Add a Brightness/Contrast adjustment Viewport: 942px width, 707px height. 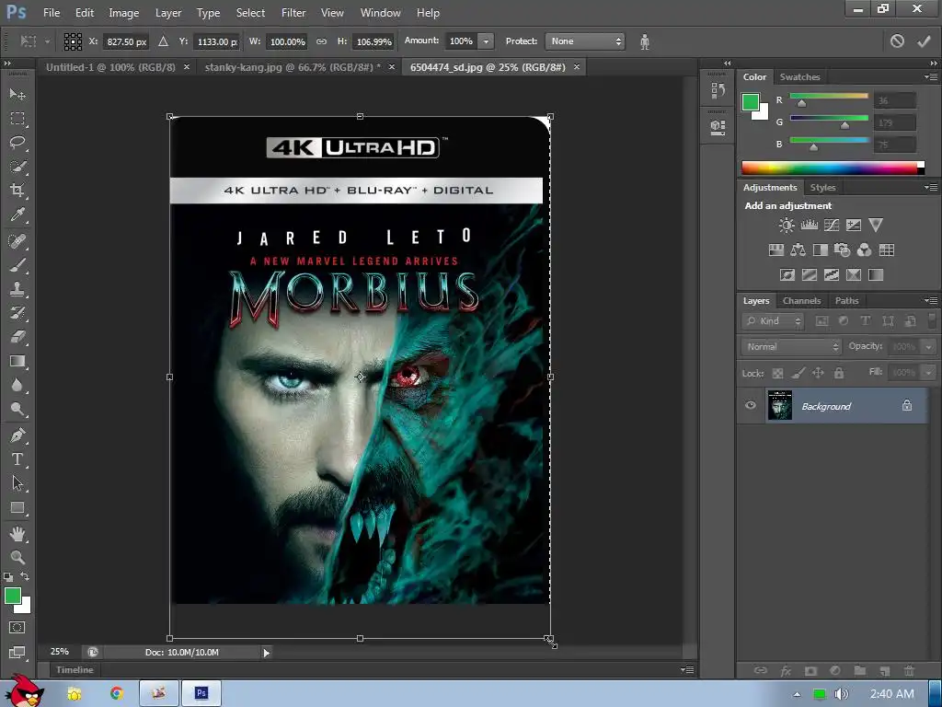[x=786, y=226]
